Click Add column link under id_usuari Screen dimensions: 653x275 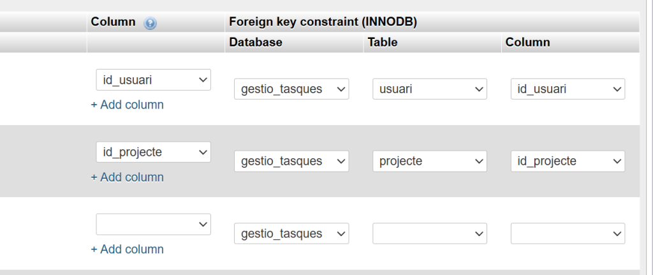tap(128, 105)
